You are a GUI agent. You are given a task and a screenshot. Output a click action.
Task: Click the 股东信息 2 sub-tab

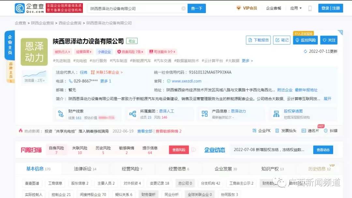pos(80,183)
